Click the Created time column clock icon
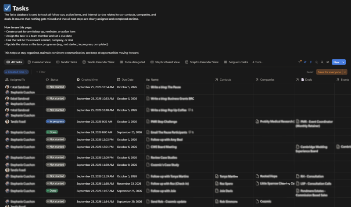The width and height of the screenshot is (351, 207). point(78,79)
